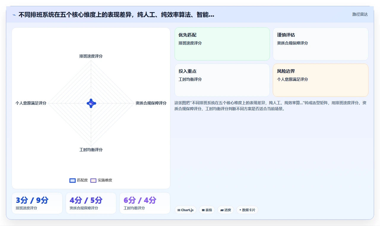Image resolution: width=380 pixels, height=226 pixels.
Task: Click the 工时均衡评分 radar axis label
Action: click(91, 150)
